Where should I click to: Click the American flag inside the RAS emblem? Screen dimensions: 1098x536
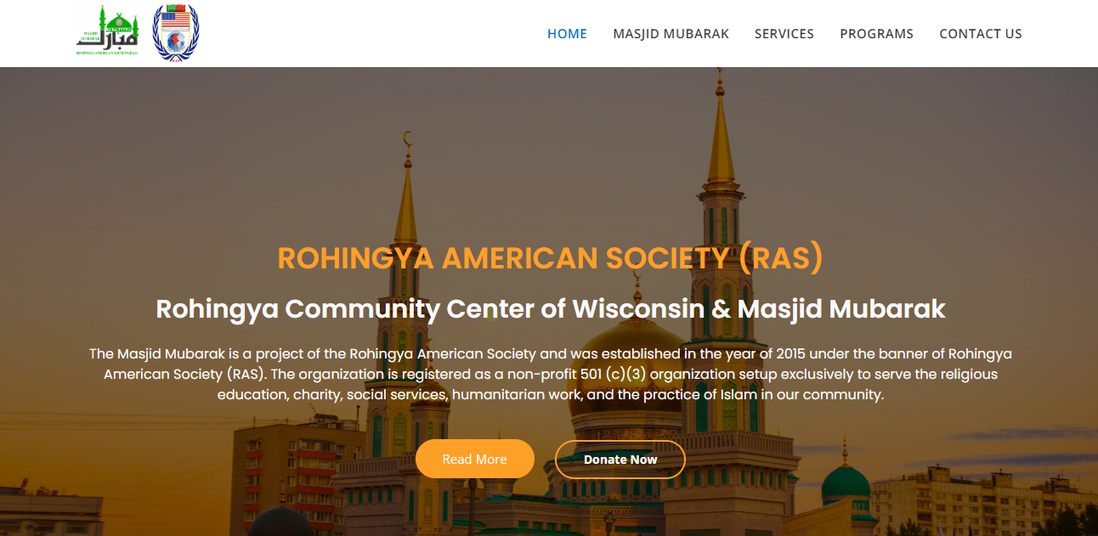click(x=175, y=20)
